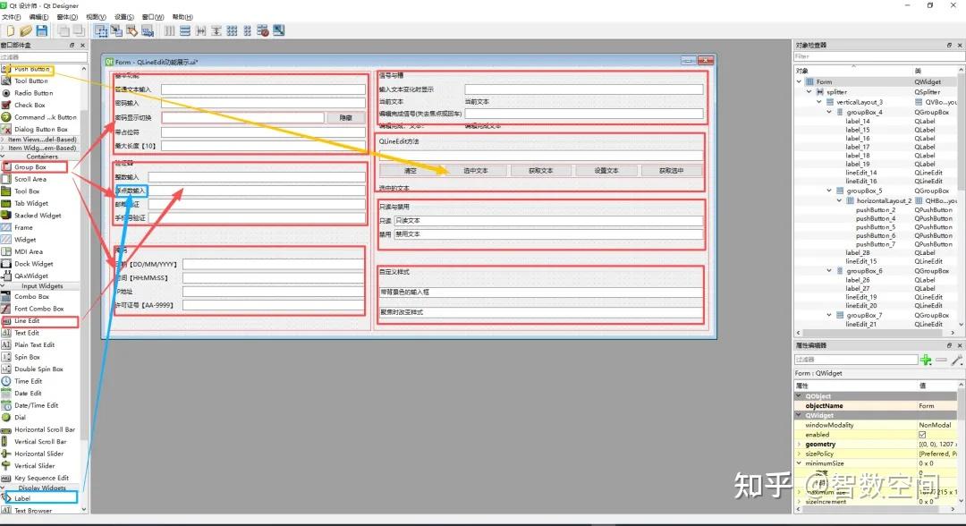Click the Break Layout toolbar icon
Image resolution: width=966 pixels, height=526 pixels.
(262, 30)
